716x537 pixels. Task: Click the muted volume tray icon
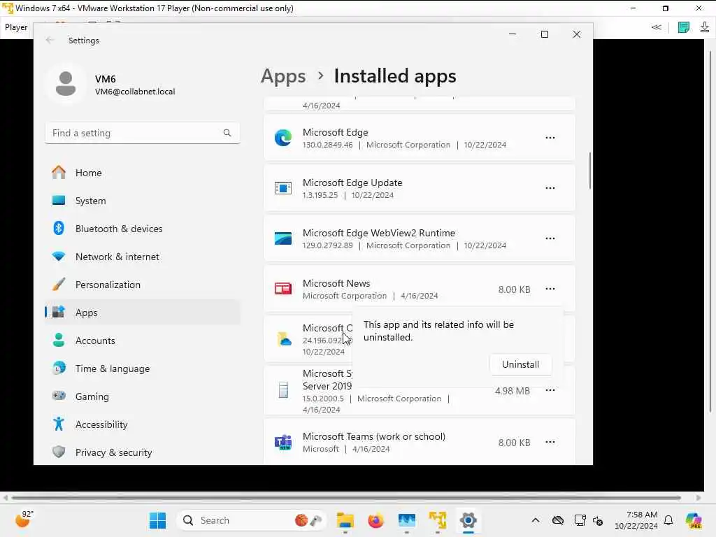pyautogui.click(x=598, y=520)
